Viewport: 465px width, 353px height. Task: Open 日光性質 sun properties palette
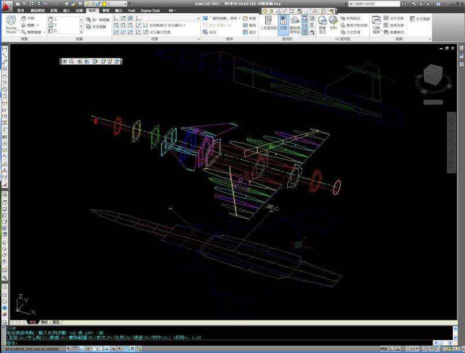point(350,32)
